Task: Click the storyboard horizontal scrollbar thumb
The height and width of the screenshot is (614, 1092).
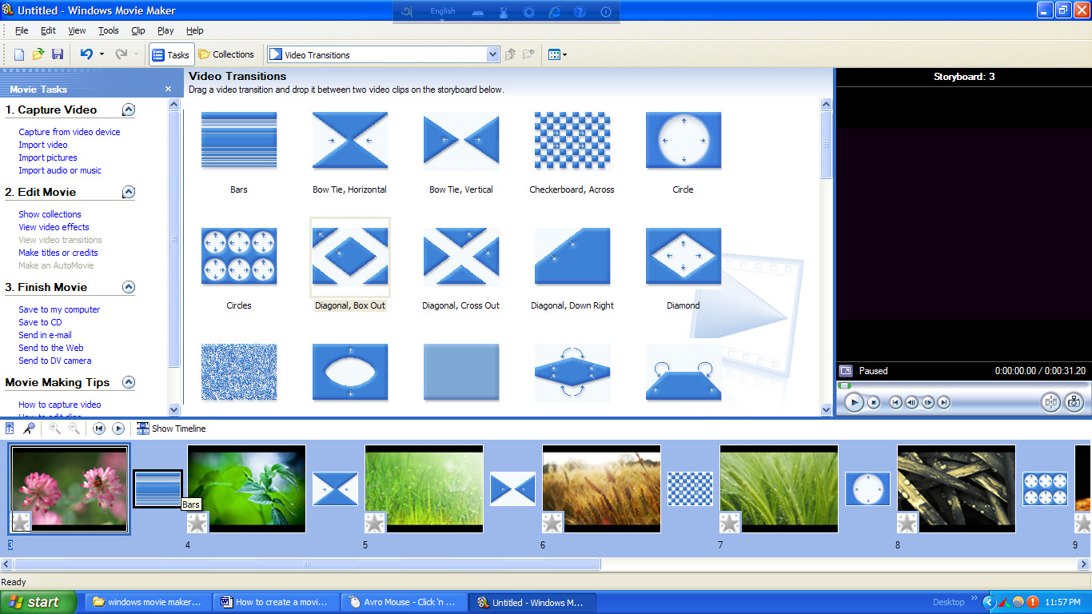Action: (307, 564)
